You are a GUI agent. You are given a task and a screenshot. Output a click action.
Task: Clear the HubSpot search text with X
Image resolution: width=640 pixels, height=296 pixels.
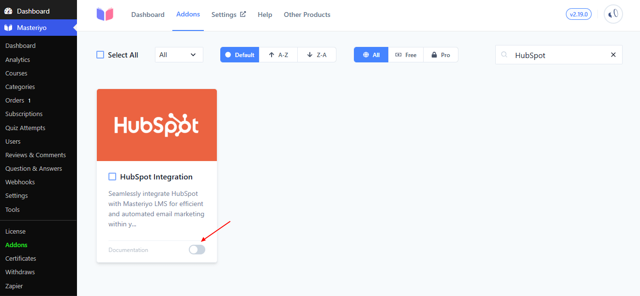pyautogui.click(x=613, y=55)
